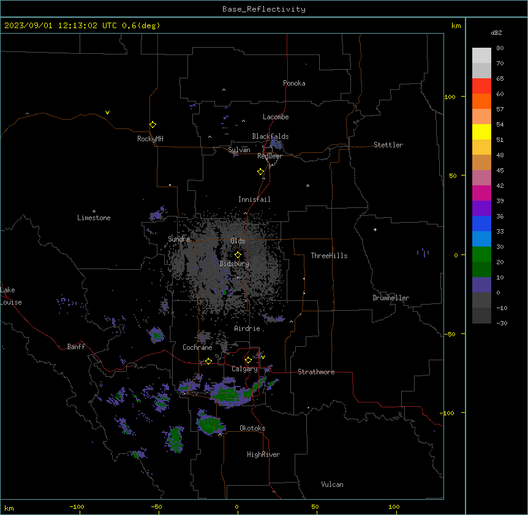Click the Banff label

click(76, 347)
